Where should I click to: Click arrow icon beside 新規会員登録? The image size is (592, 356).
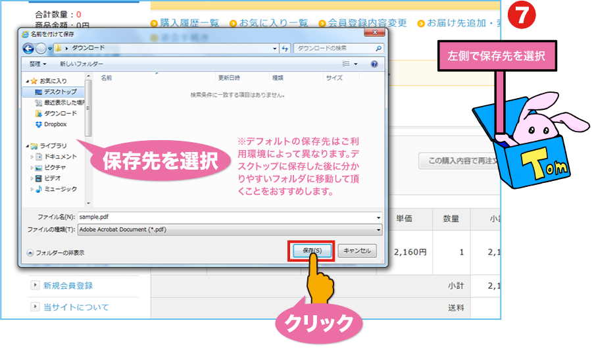(x=35, y=285)
